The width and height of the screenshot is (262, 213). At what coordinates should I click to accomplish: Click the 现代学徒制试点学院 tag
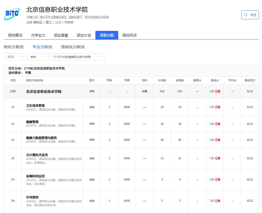96,17
